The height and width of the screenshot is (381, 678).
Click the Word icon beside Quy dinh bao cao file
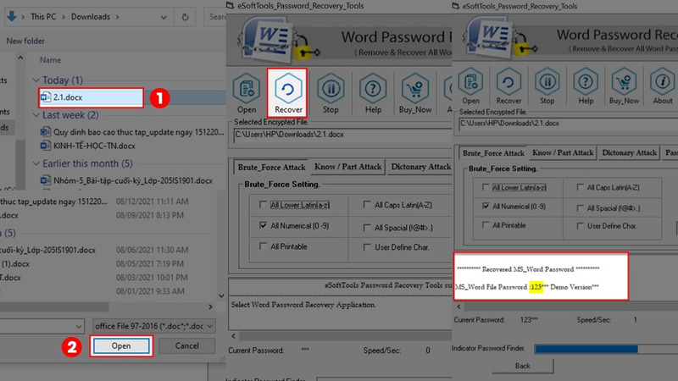[x=46, y=132]
